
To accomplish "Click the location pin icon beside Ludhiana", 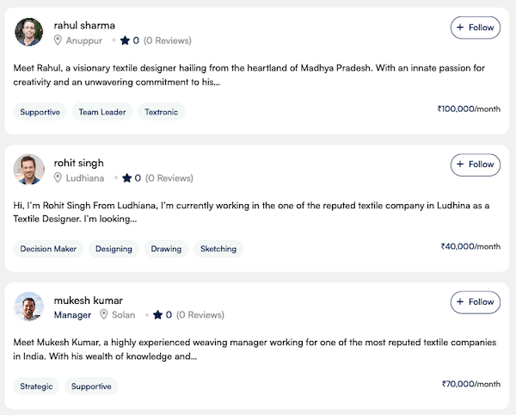I will pyautogui.click(x=58, y=178).
